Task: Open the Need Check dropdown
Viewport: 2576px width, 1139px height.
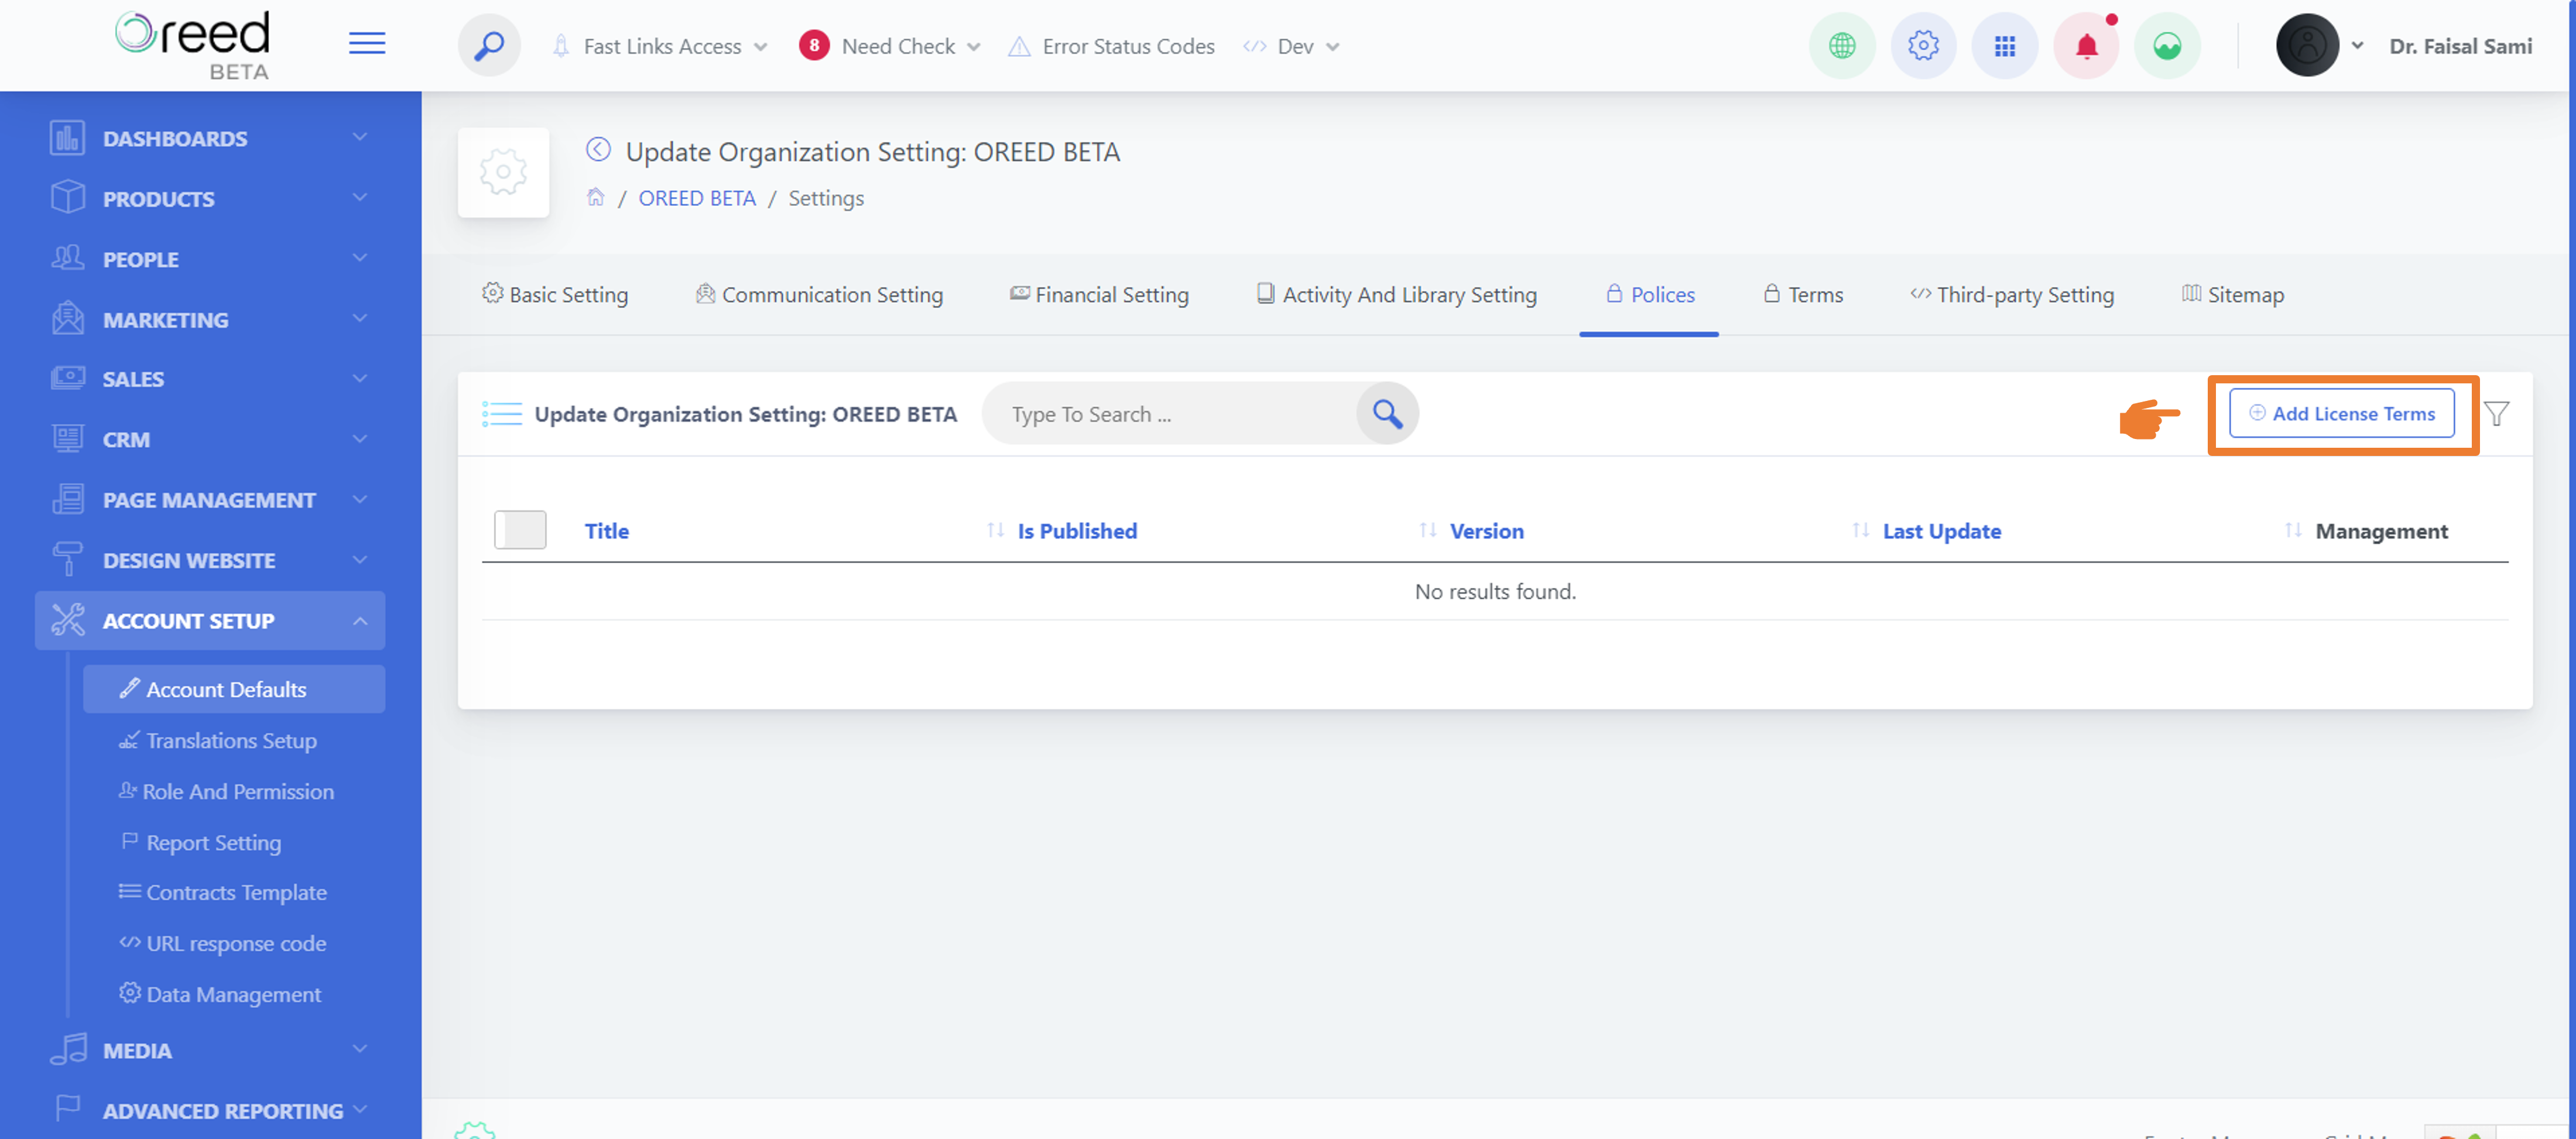Action: (890, 46)
